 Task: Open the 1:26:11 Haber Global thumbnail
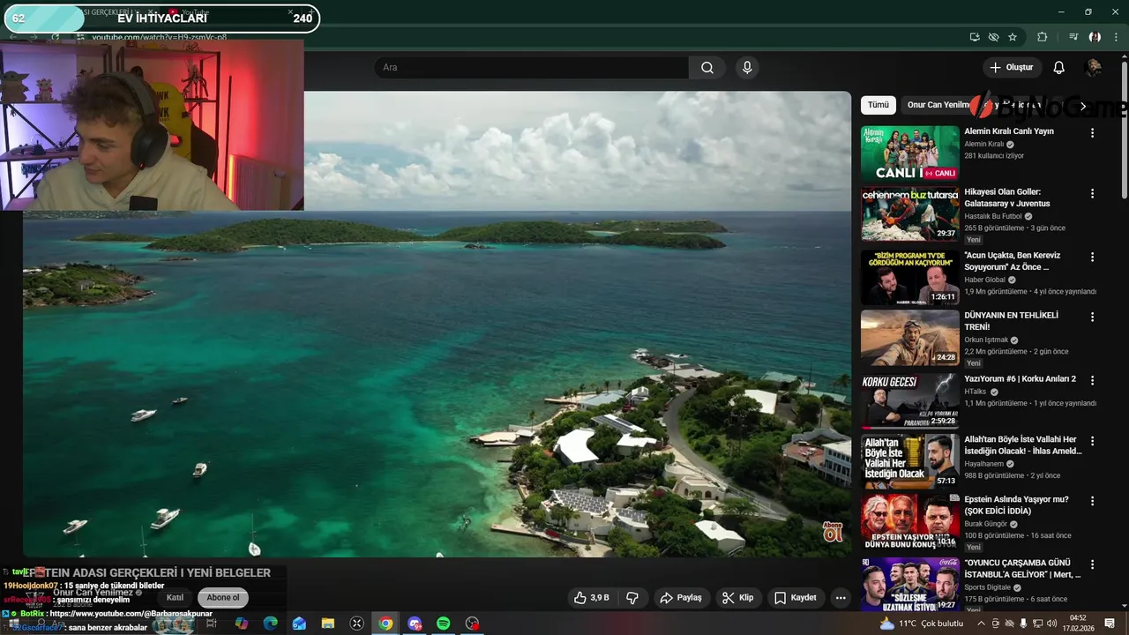click(909, 277)
